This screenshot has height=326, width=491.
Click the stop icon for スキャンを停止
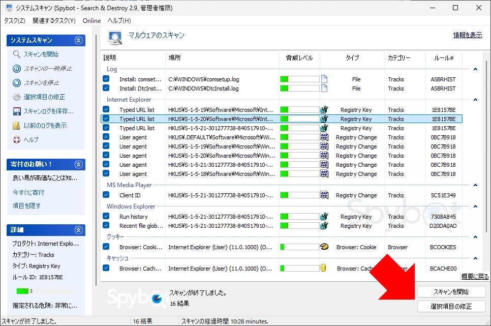[17, 83]
